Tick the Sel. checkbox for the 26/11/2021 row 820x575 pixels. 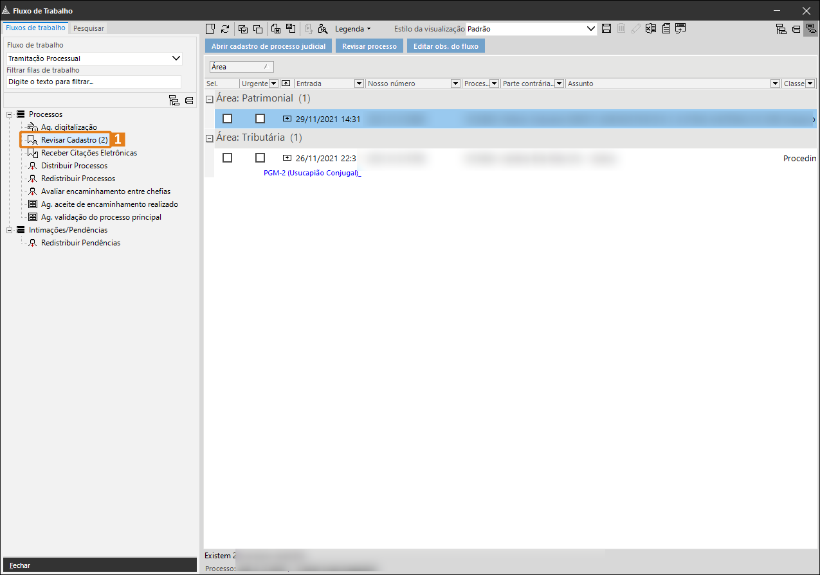pyautogui.click(x=227, y=158)
